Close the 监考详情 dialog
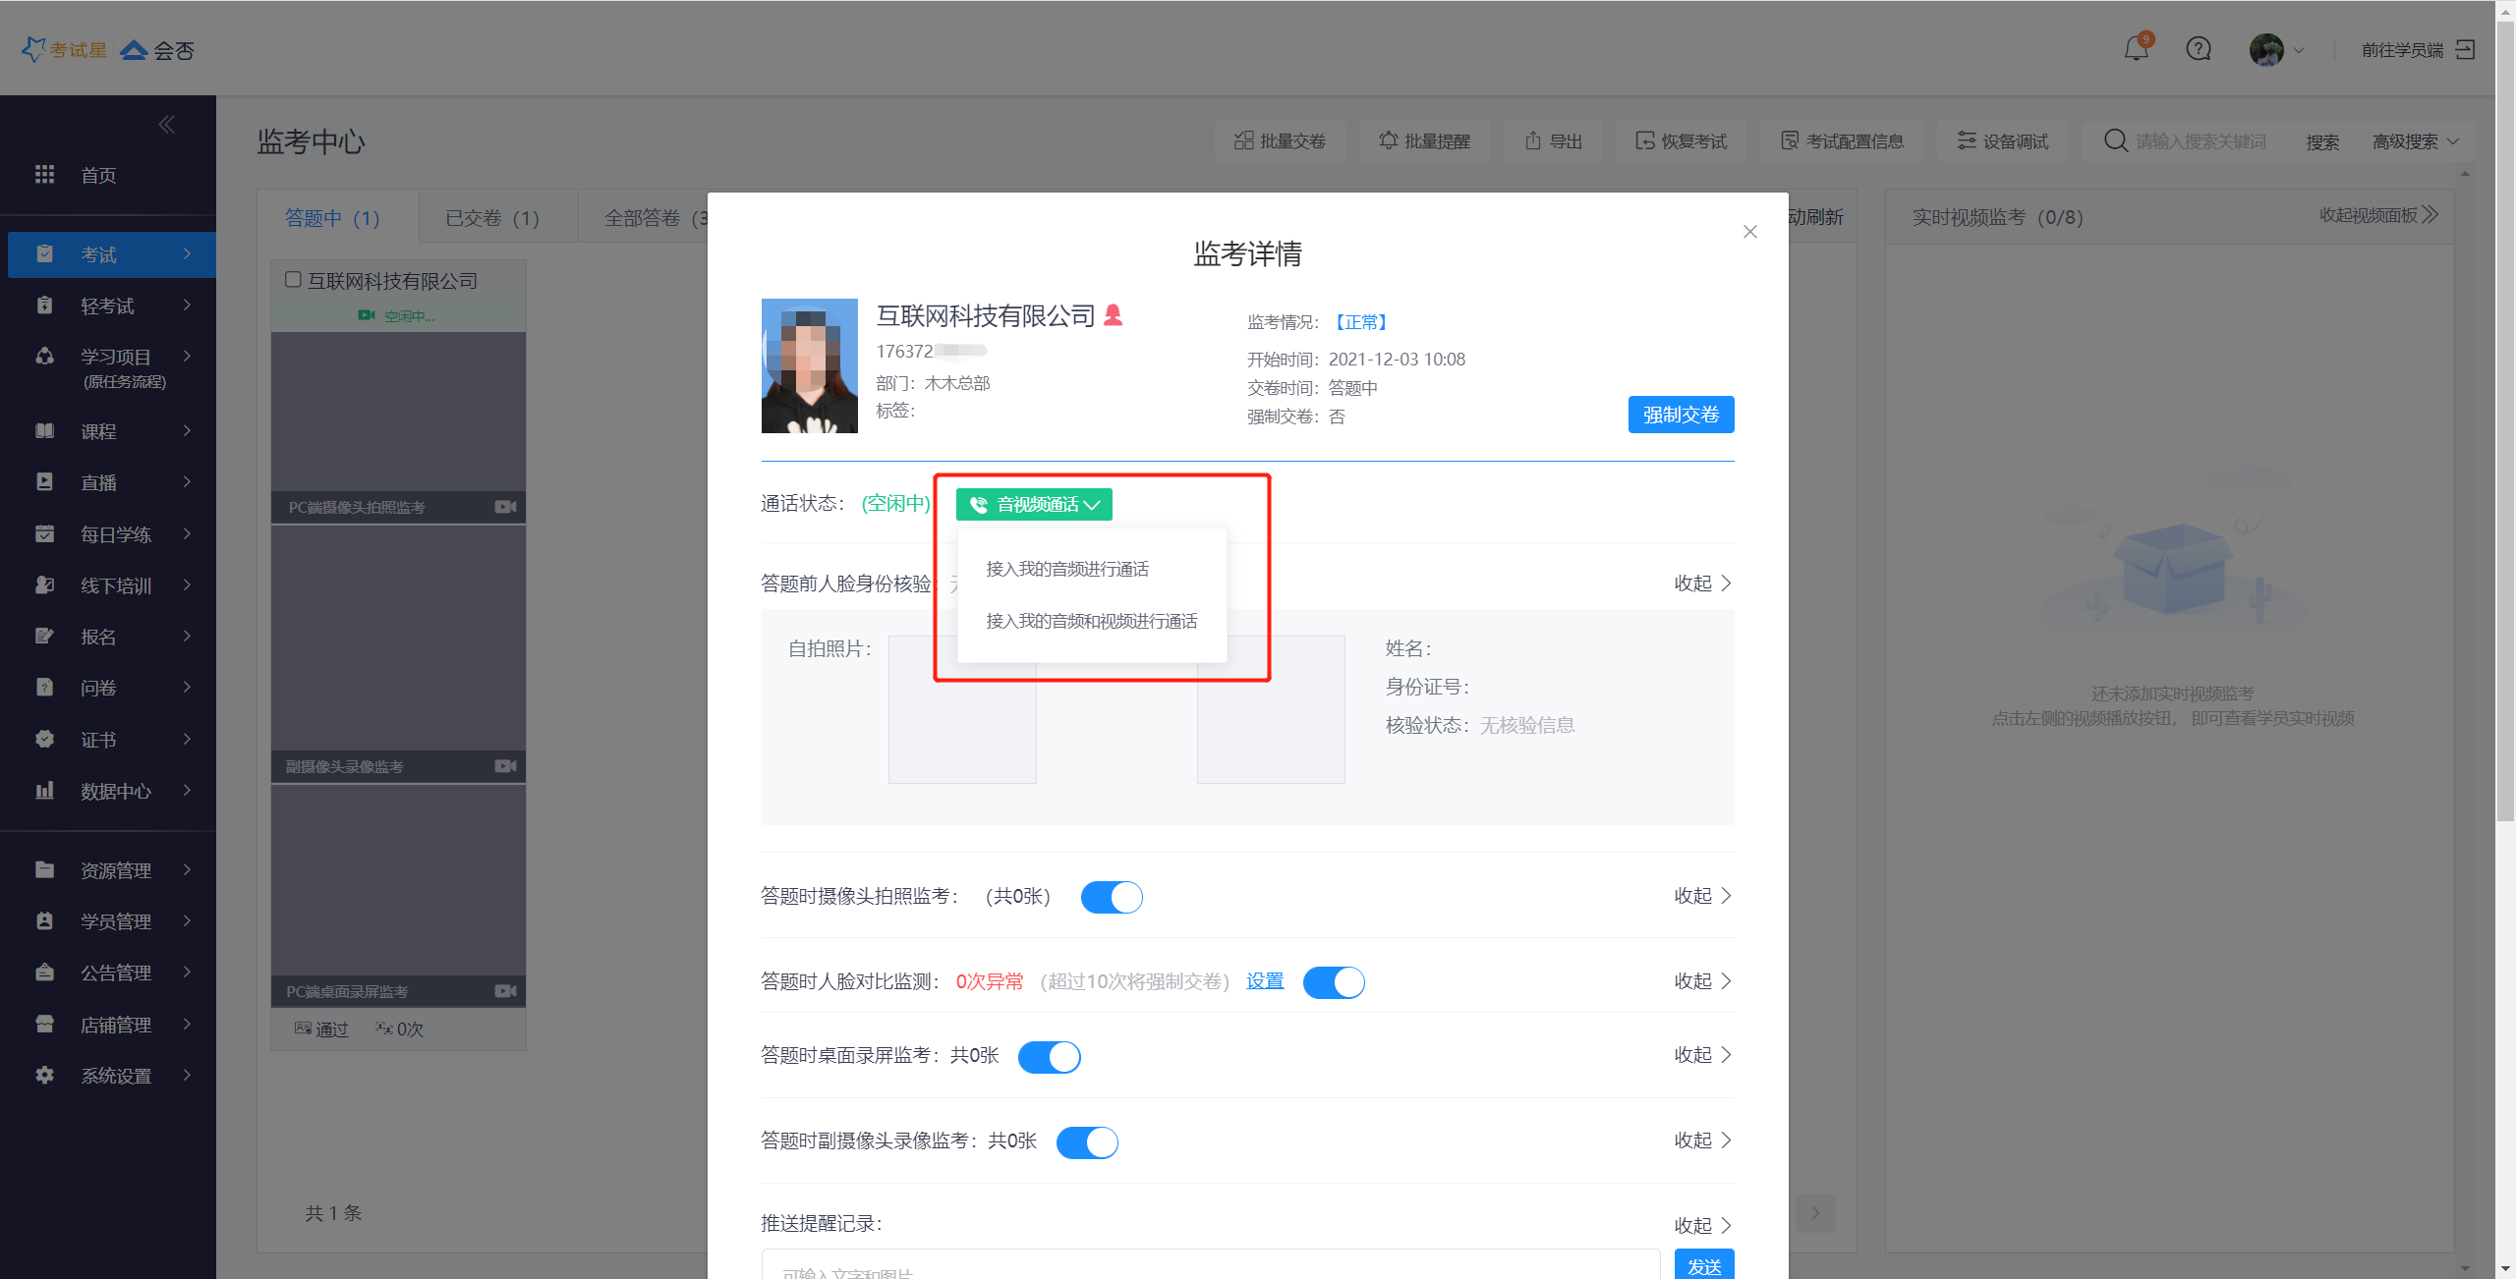Screen dimensions: 2516x1279 coord(1750,232)
